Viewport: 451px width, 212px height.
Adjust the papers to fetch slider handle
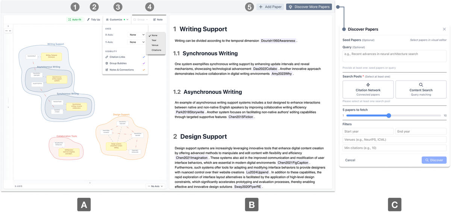point(389,116)
